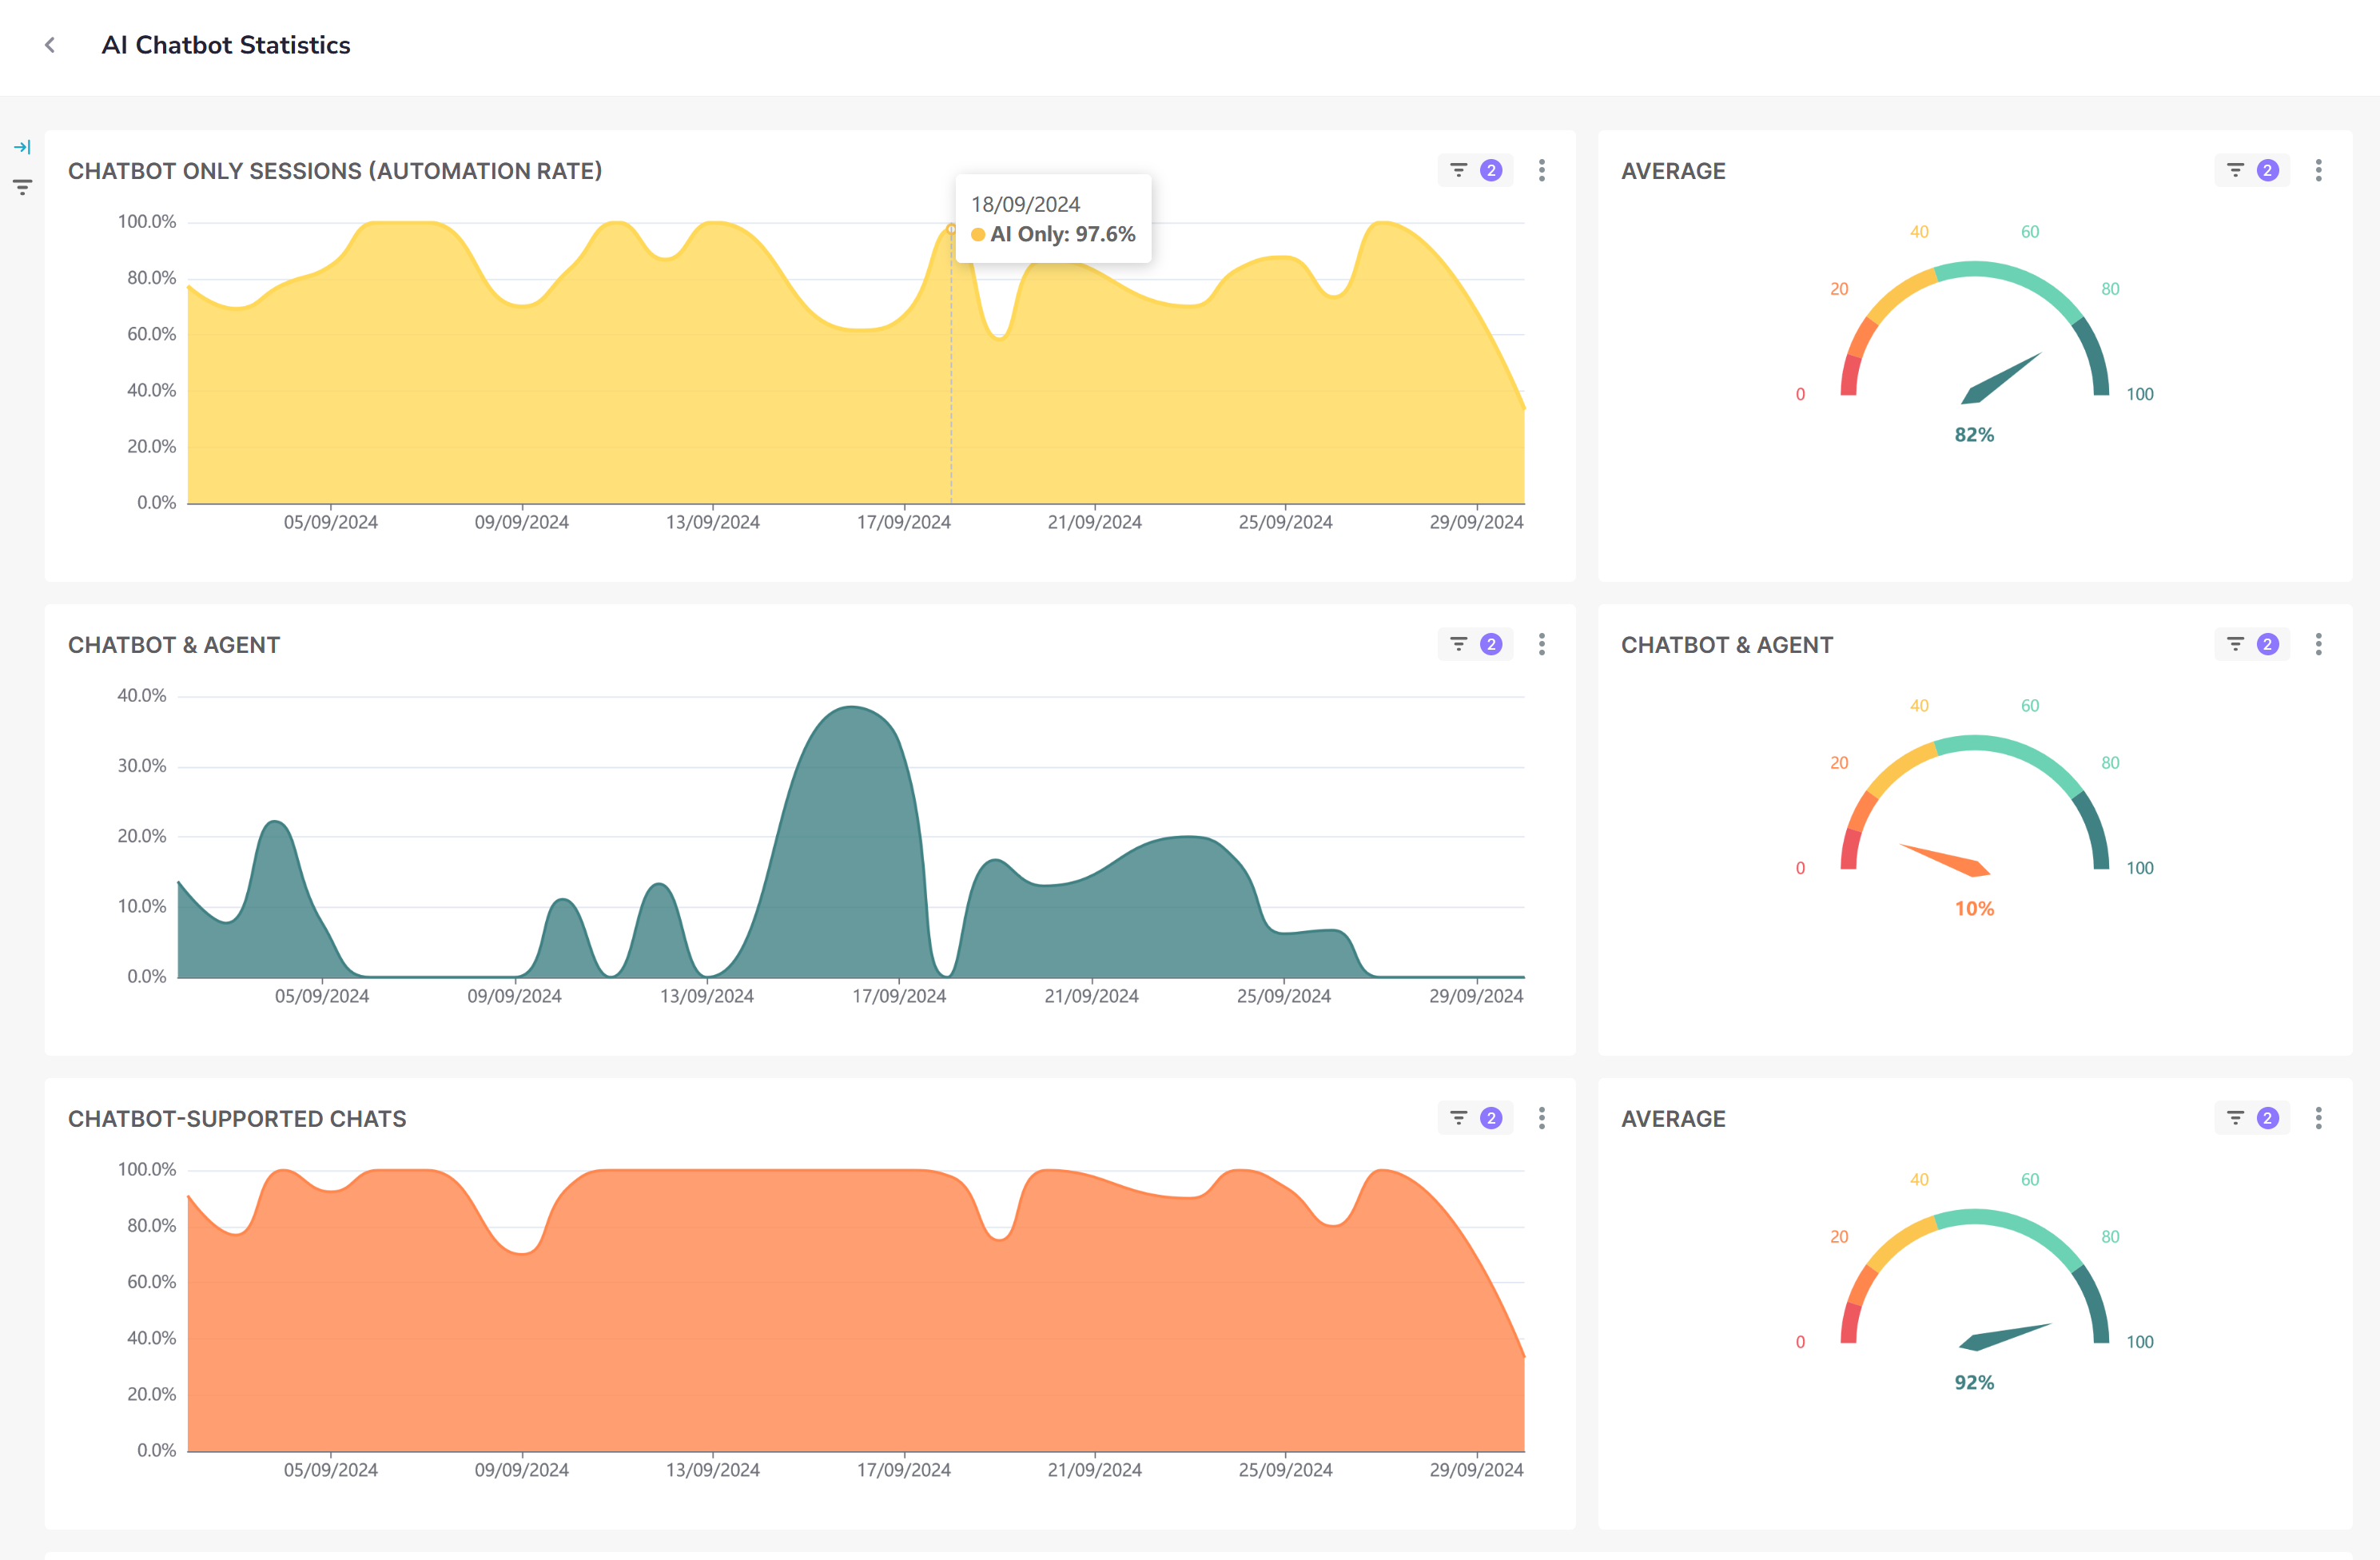Click the AI Chatbot Statistics page title
Image resolution: width=2380 pixels, height=1560 pixels.
coord(226,45)
